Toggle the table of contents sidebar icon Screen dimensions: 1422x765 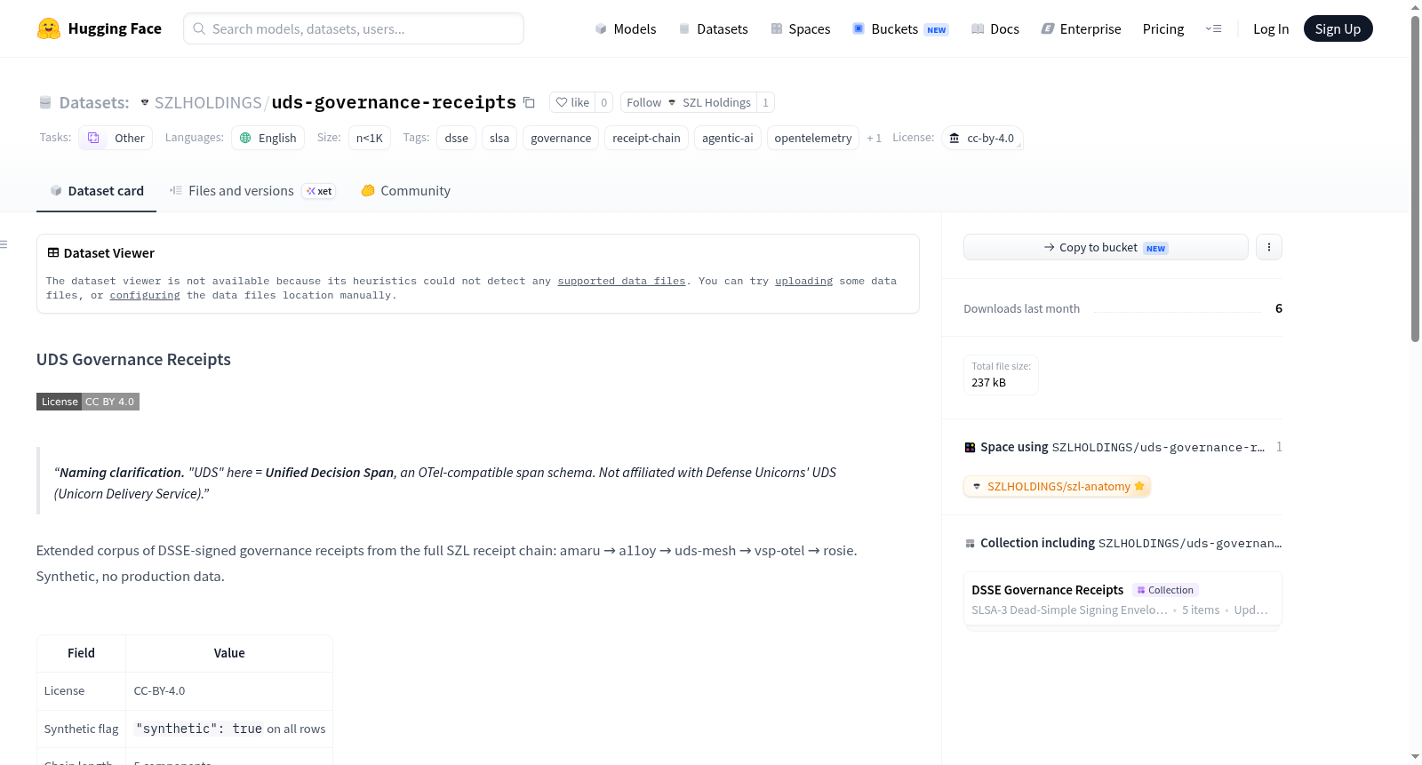pyautogui.click(x=4, y=244)
